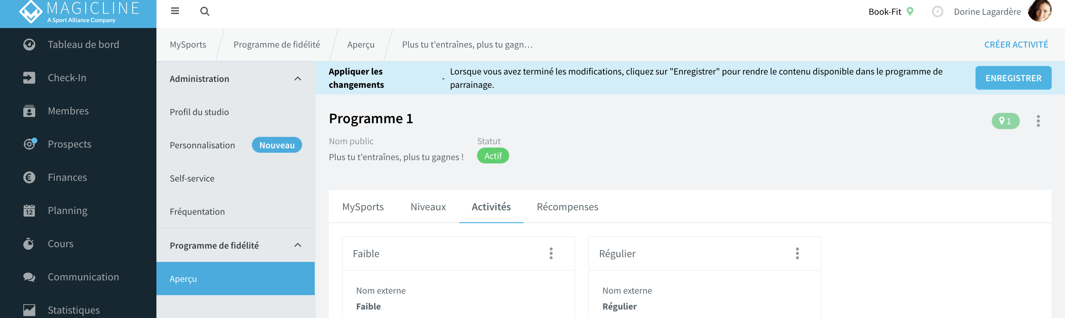Click public name 'Plus tu t'entraînes, plus tu gagnes !'

396,157
